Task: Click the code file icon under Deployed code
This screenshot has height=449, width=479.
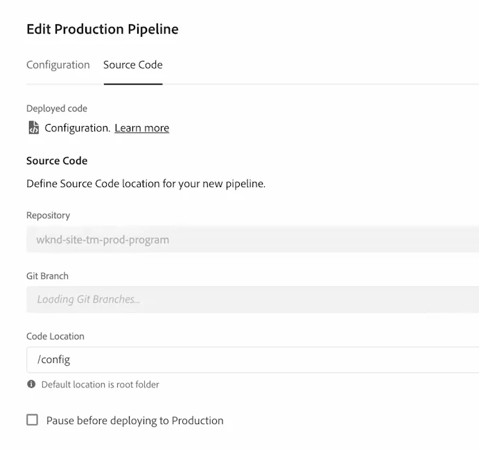Action: (33, 127)
